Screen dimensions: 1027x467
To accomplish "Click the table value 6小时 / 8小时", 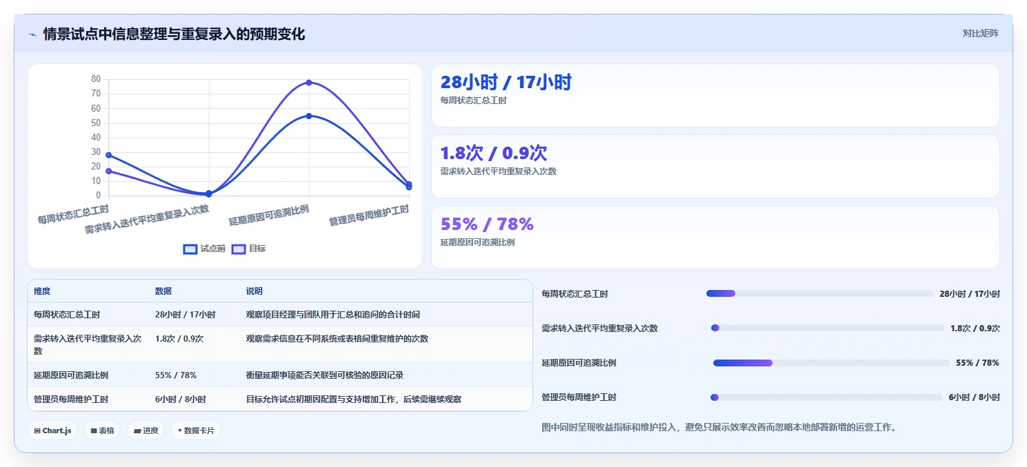I will [x=181, y=399].
